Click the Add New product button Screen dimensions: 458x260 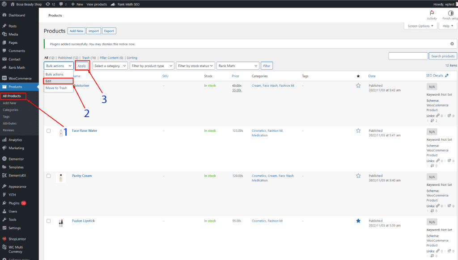(76, 31)
